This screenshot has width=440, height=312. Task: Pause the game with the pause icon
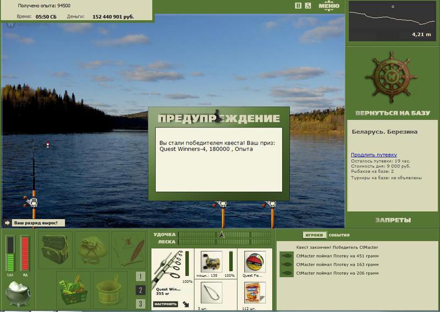pyautogui.click(x=298, y=5)
